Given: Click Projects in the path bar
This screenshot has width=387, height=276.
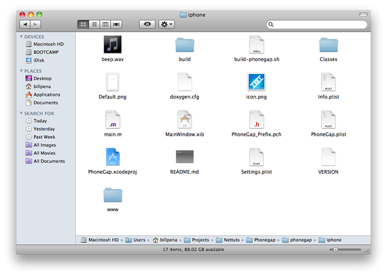Looking at the screenshot, I should point(197,240).
